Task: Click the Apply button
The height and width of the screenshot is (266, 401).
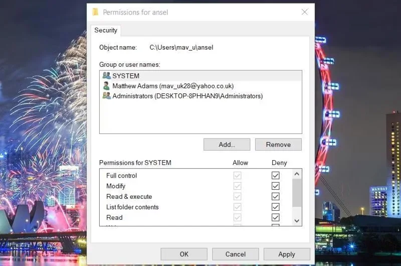Action: (287, 254)
